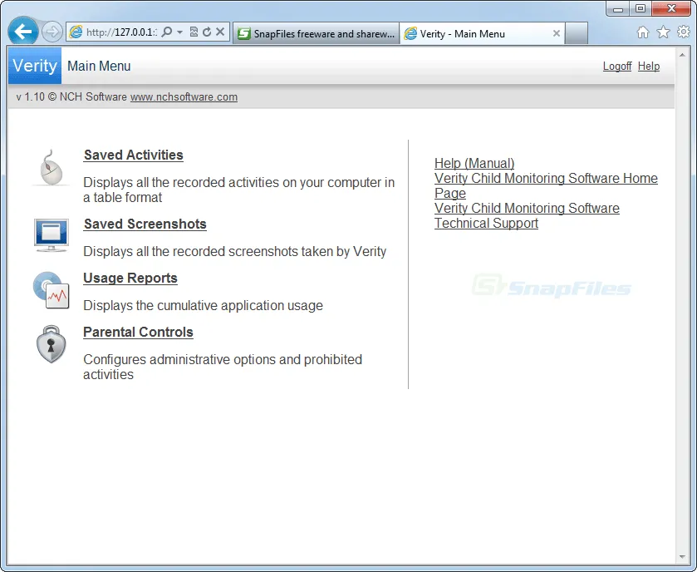This screenshot has height=572, width=697.
Task: Stop loading with the address bar X
Action: pos(220,32)
